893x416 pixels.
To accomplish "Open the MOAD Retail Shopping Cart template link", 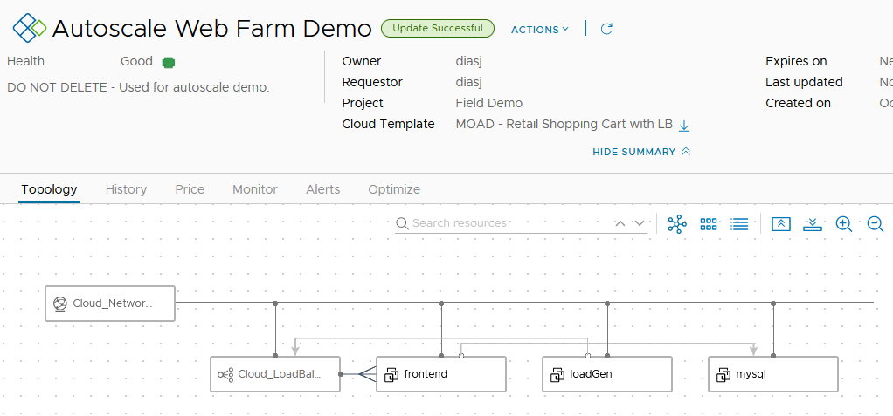I will (x=564, y=124).
